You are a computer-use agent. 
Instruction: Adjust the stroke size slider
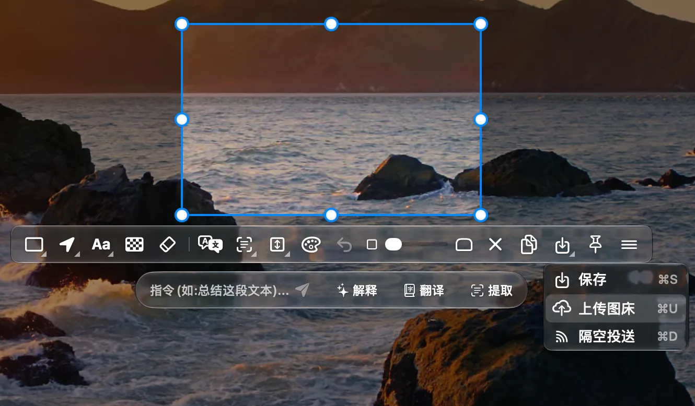(x=416, y=244)
